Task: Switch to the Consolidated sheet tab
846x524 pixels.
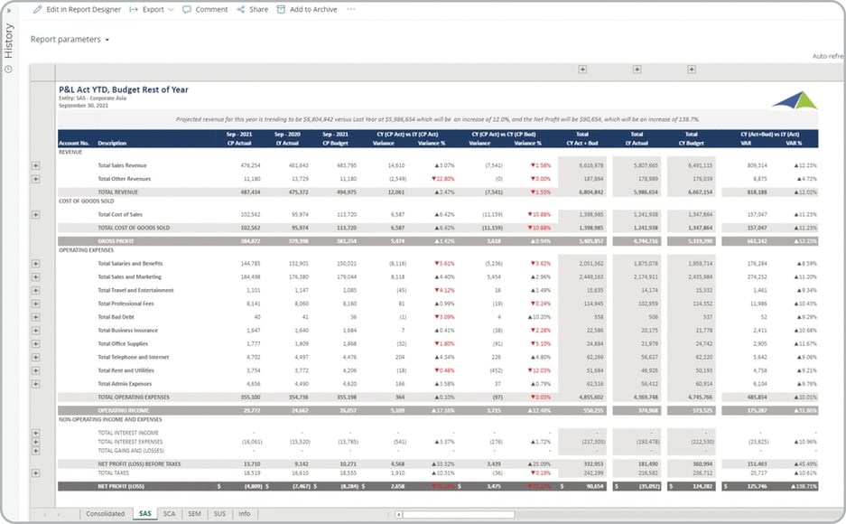Action: click(105, 513)
